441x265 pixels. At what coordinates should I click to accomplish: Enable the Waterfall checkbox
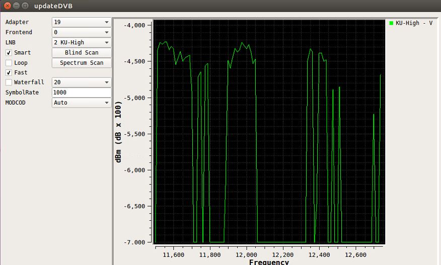tap(9, 82)
